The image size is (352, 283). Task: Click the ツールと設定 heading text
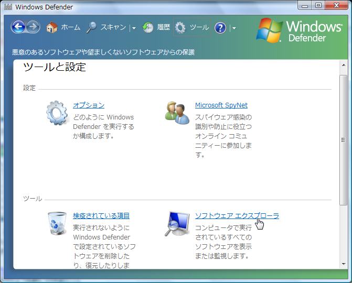[55, 67]
